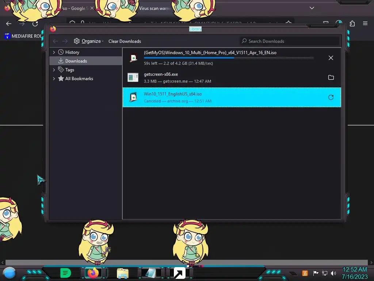This screenshot has width=374, height=281.
Task: Select the getscreen-x86.exe file name
Action: (161, 74)
